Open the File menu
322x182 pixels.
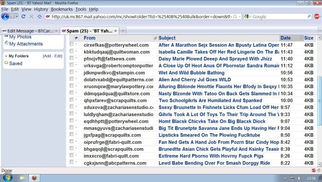(5, 9)
